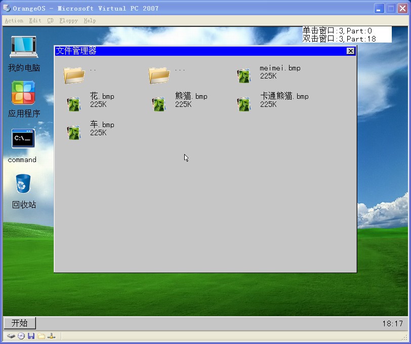Image resolution: width=411 pixels, height=344 pixels.
Task: Open the CD menu
Action: (50, 20)
